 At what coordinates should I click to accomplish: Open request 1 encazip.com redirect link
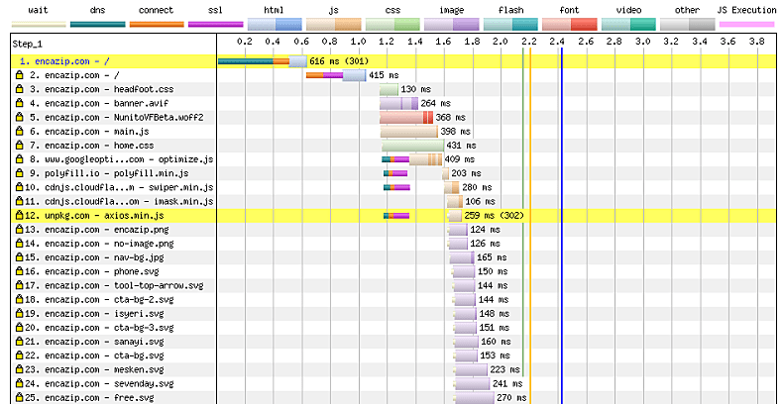coord(64,61)
